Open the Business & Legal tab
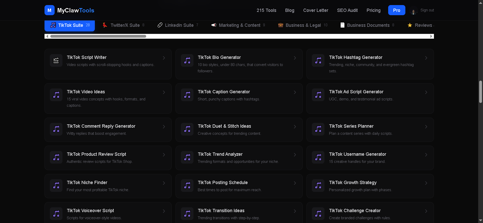Image resolution: width=483 pixels, height=223 pixels. 303,25
